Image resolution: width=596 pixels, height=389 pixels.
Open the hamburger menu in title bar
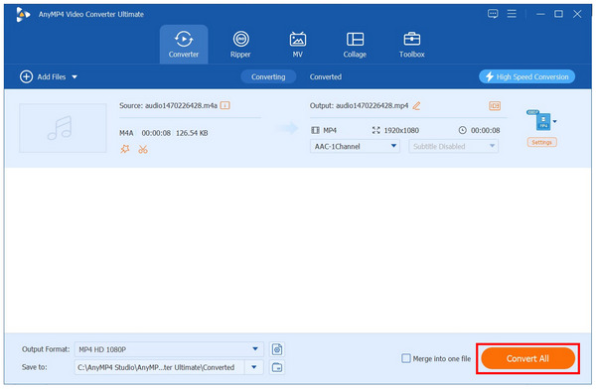512,14
